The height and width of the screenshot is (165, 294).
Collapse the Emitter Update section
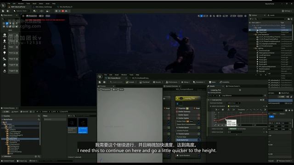(177, 118)
